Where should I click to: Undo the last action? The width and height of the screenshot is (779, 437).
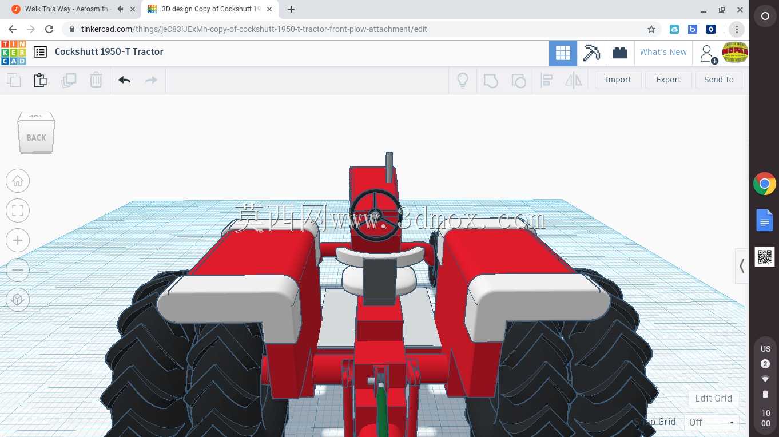(124, 80)
